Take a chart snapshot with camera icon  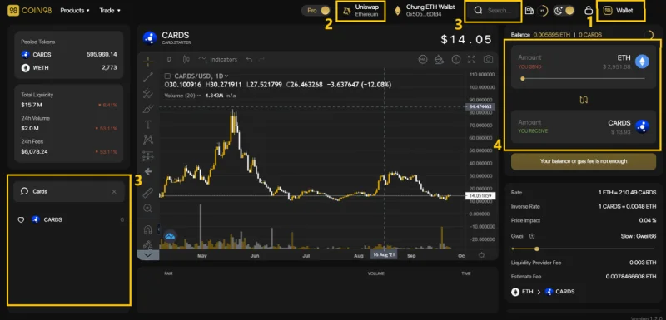point(488,59)
